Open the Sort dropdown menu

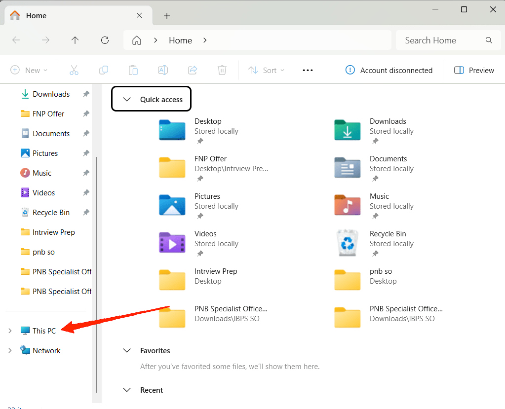coord(267,70)
